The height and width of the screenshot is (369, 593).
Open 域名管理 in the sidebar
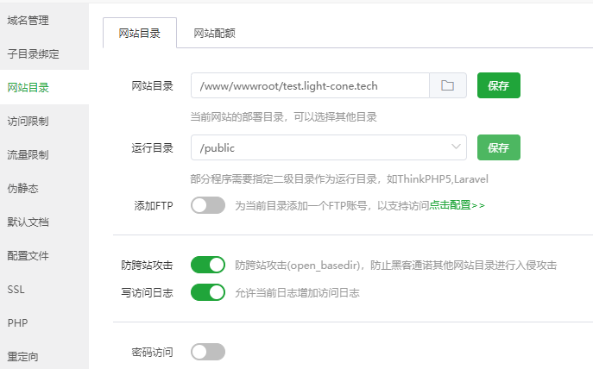point(28,20)
